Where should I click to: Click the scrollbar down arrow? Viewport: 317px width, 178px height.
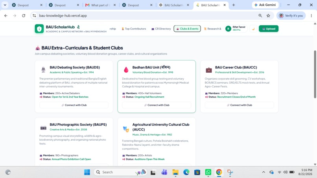[x=315, y=165]
